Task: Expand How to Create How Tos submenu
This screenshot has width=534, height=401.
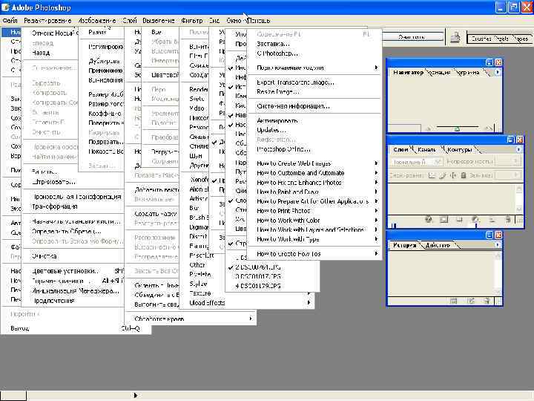Action: point(314,254)
